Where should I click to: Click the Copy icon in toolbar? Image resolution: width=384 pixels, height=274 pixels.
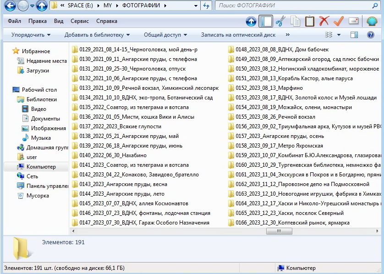pyautogui.click(x=296, y=21)
